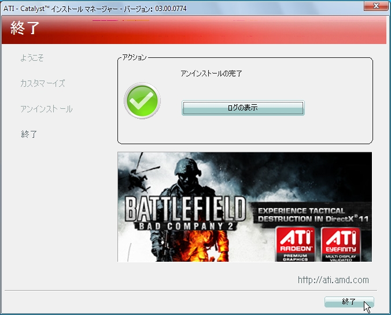The image size is (391, 315).
Task: Click the アクション group label
Action: tap(134, 57)
